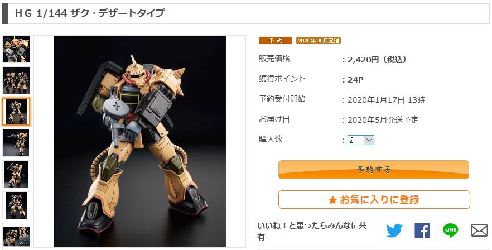
Task: Click the 予約する reserve button
Action: pyautogui.click(x=374, y=170)
